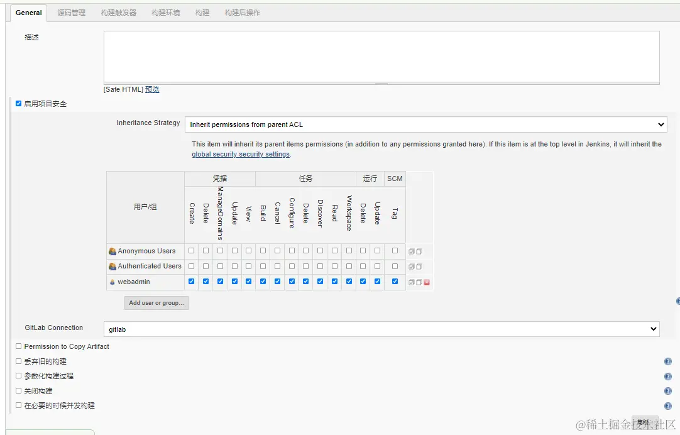
Task: Click the description text area resize handle
Action: [381, 83]
